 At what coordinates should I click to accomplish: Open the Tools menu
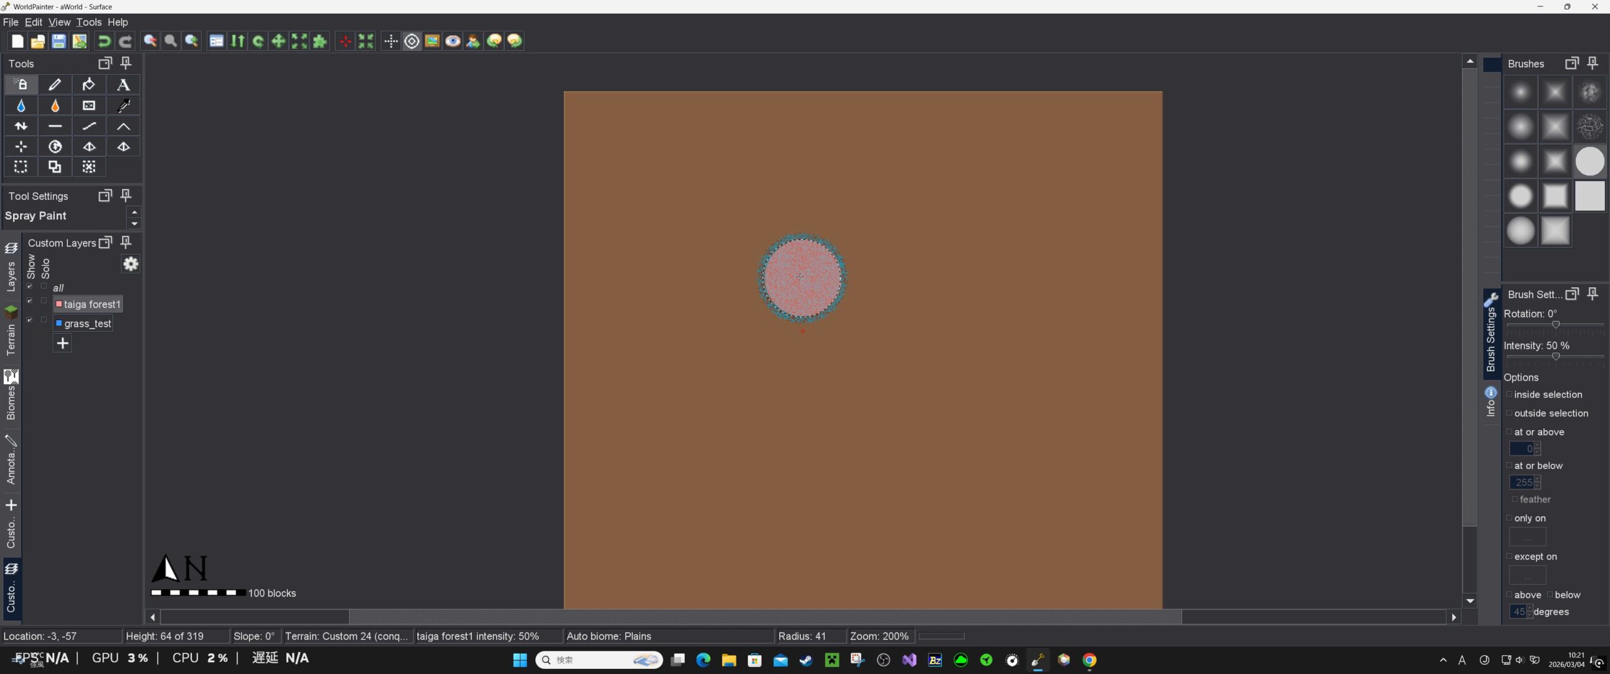click(89, 22)
